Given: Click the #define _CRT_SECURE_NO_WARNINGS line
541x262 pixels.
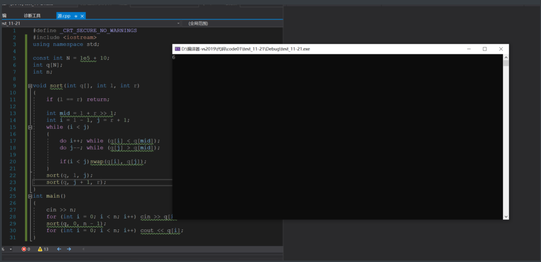Looking at the screenshot, I should pyautogui.click(x=85, y=30).
